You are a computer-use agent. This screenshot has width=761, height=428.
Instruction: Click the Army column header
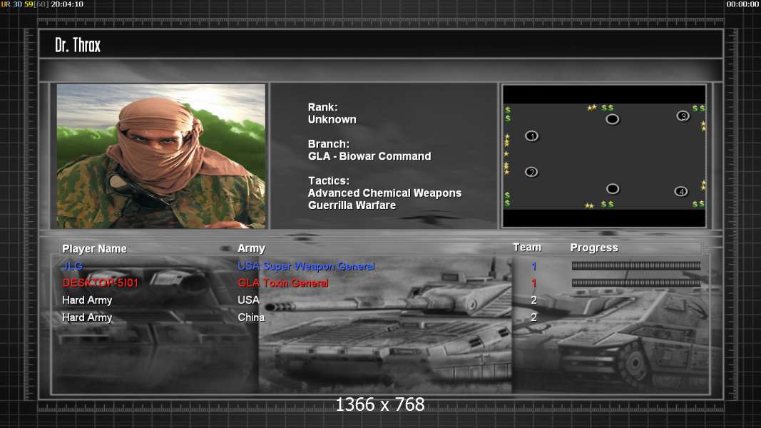coord(251,248)
